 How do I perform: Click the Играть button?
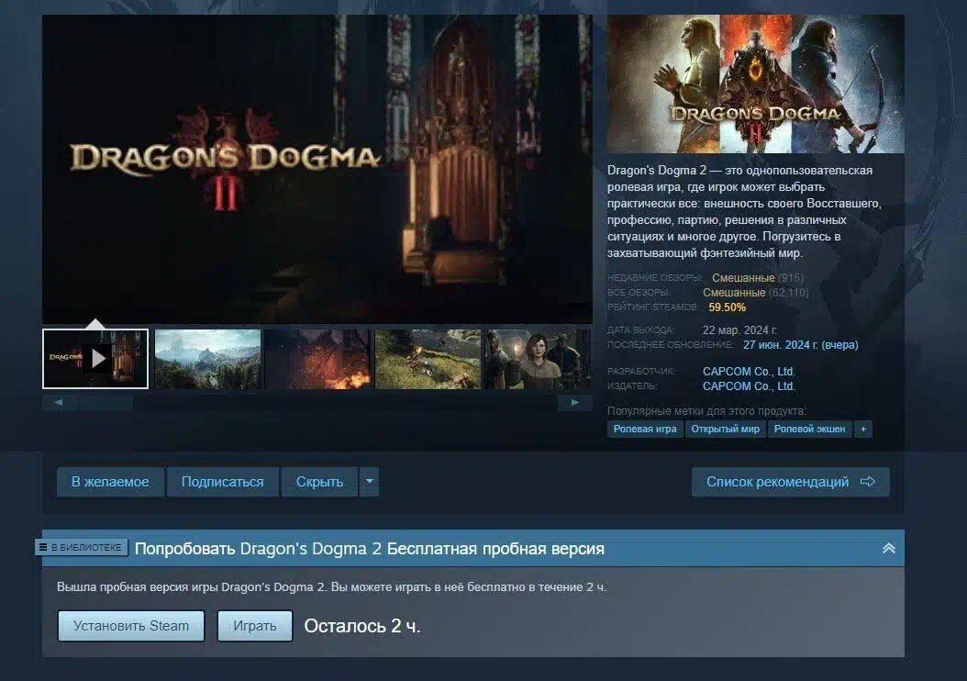point(254,626)
